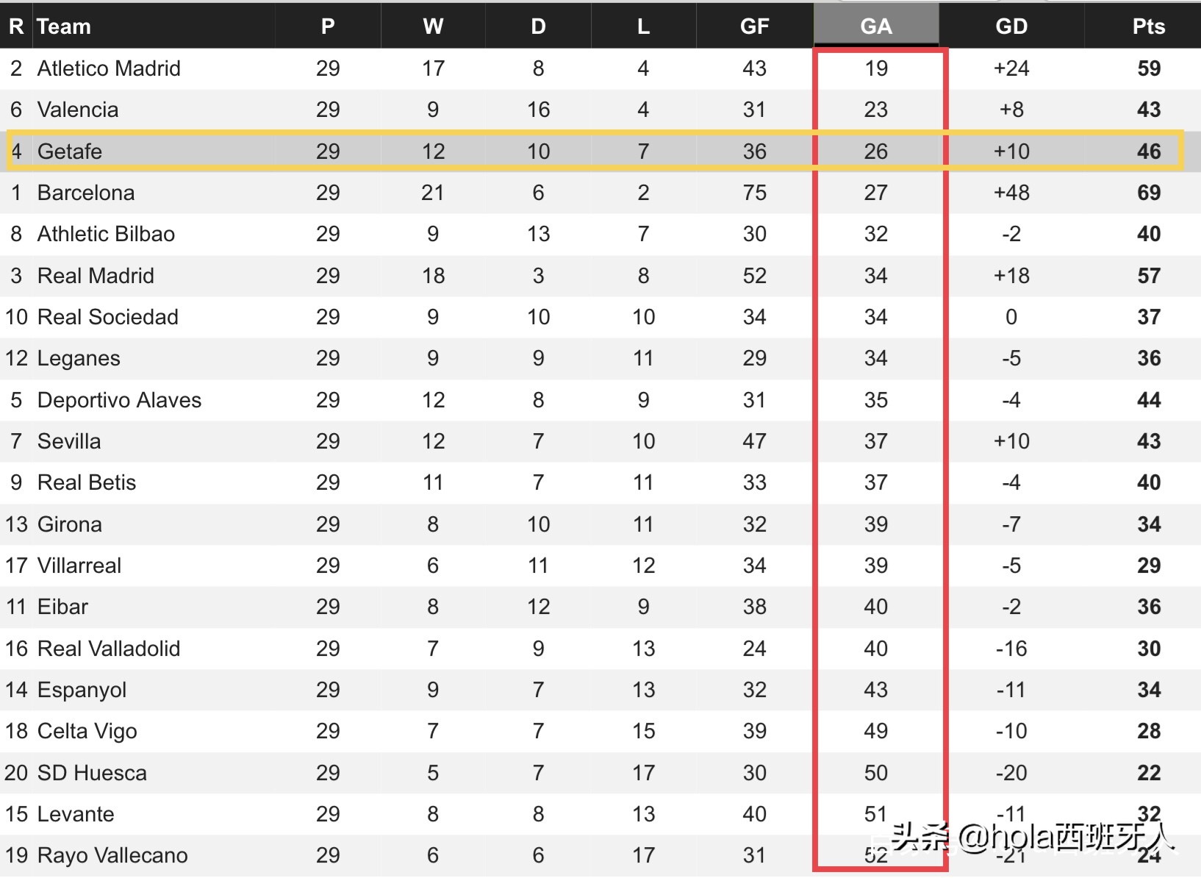Open the Sevilla team entry
The width and height of the screenshot is (1201, 878).
69,441
